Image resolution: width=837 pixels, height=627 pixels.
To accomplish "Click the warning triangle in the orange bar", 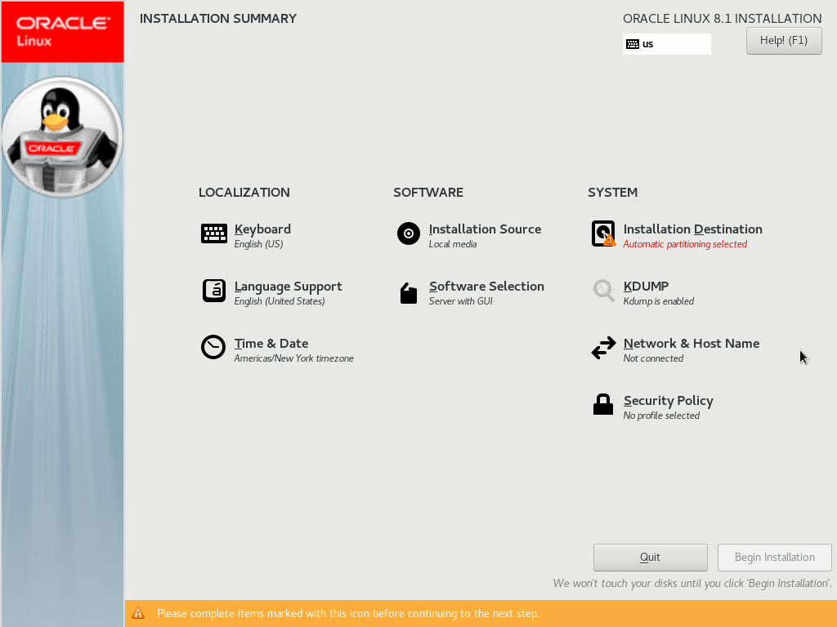I will [138, 613].
